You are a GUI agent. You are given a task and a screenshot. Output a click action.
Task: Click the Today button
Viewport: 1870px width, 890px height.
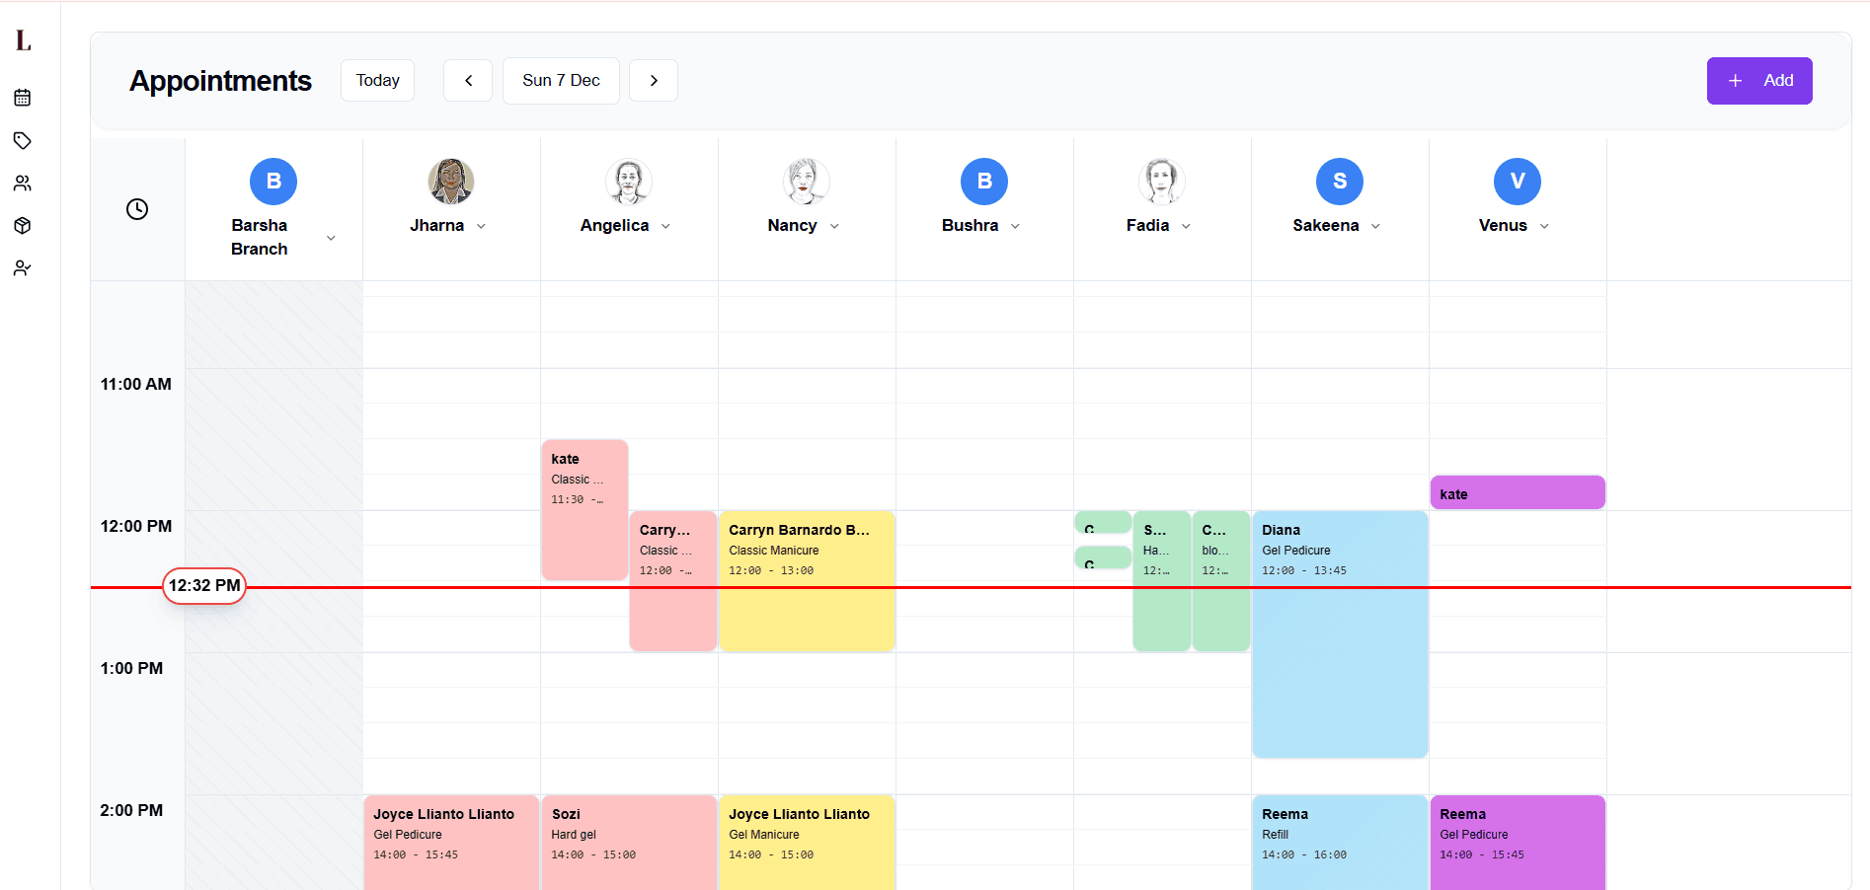pyautogui.click(x=377, y=81)
